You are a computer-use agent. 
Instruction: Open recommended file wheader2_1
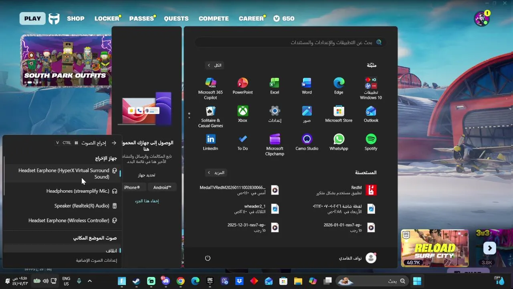[256, 209]
